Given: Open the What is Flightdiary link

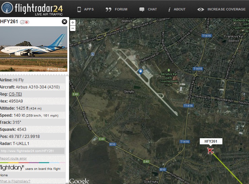Looking at the screenshot, I should 15,181.
